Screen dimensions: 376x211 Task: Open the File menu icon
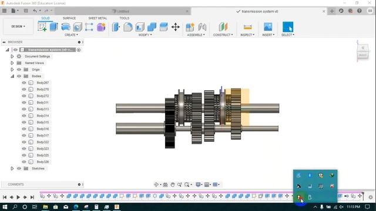(14, 11)
